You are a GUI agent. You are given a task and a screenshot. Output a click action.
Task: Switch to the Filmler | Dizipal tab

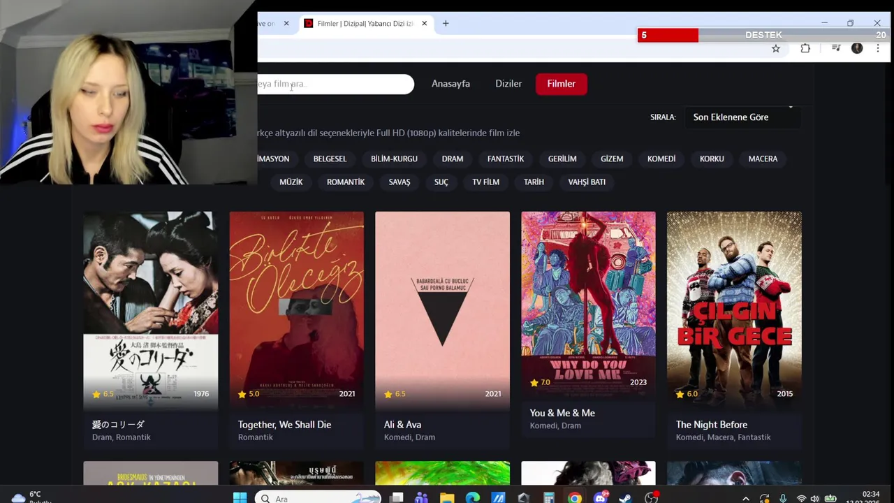(x=365, y=23)
